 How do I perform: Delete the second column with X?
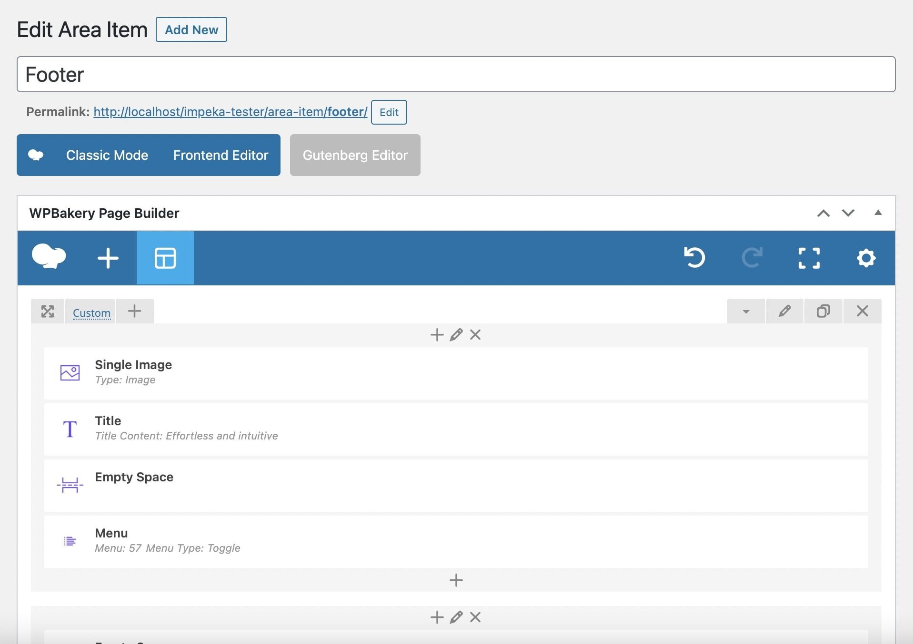(x=475, y=617)
